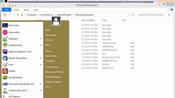Open Marc user folder
This screenshot has height=98, width=175.
[x=48, y=30]
